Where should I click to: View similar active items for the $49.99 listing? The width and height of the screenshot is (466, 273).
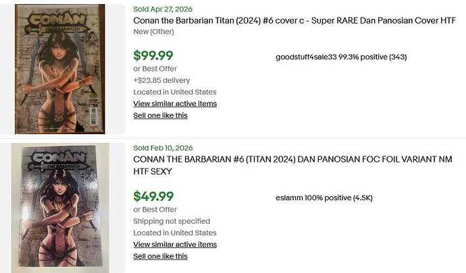pyautogui.click(x=175, y=245)
